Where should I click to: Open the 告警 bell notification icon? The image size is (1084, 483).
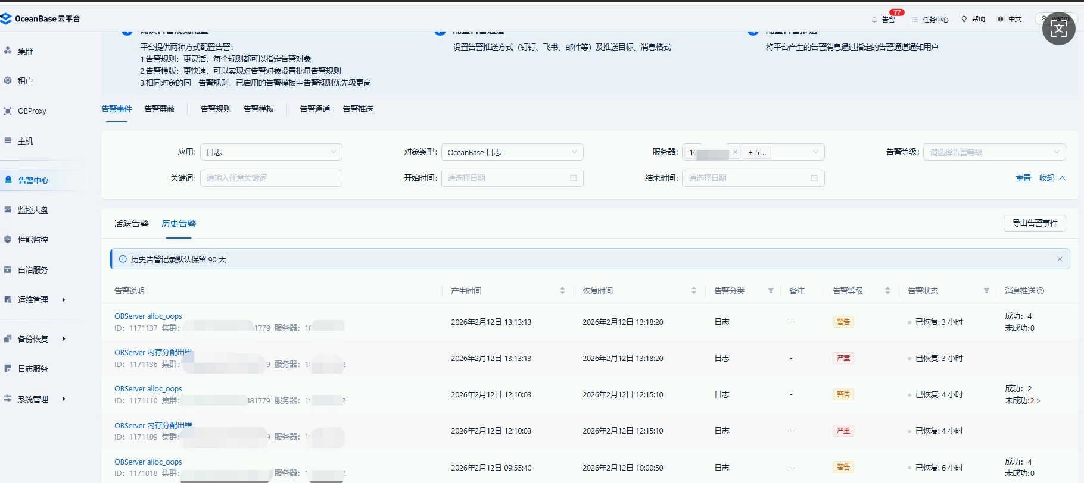click(x=874, y=20)
